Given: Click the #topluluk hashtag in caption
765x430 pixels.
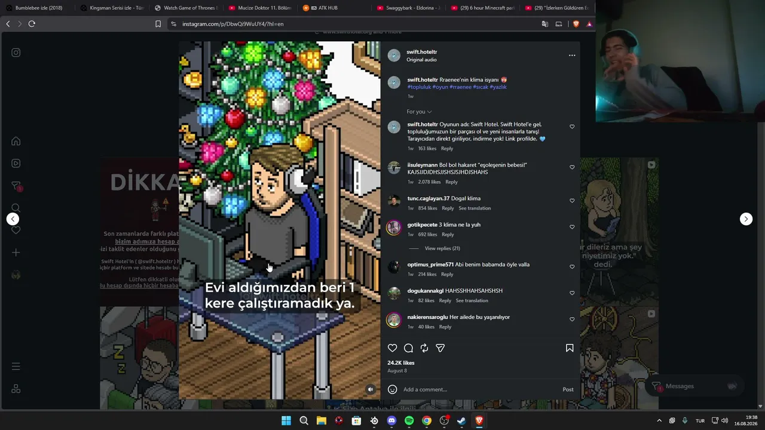Looking at the screenshot, I should coord(419,87).
